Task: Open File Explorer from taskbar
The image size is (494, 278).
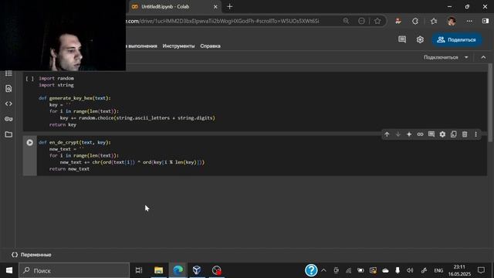Action: [x=158, y=270]
